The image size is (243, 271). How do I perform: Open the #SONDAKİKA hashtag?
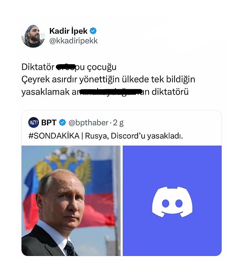(x=54, y=136)
